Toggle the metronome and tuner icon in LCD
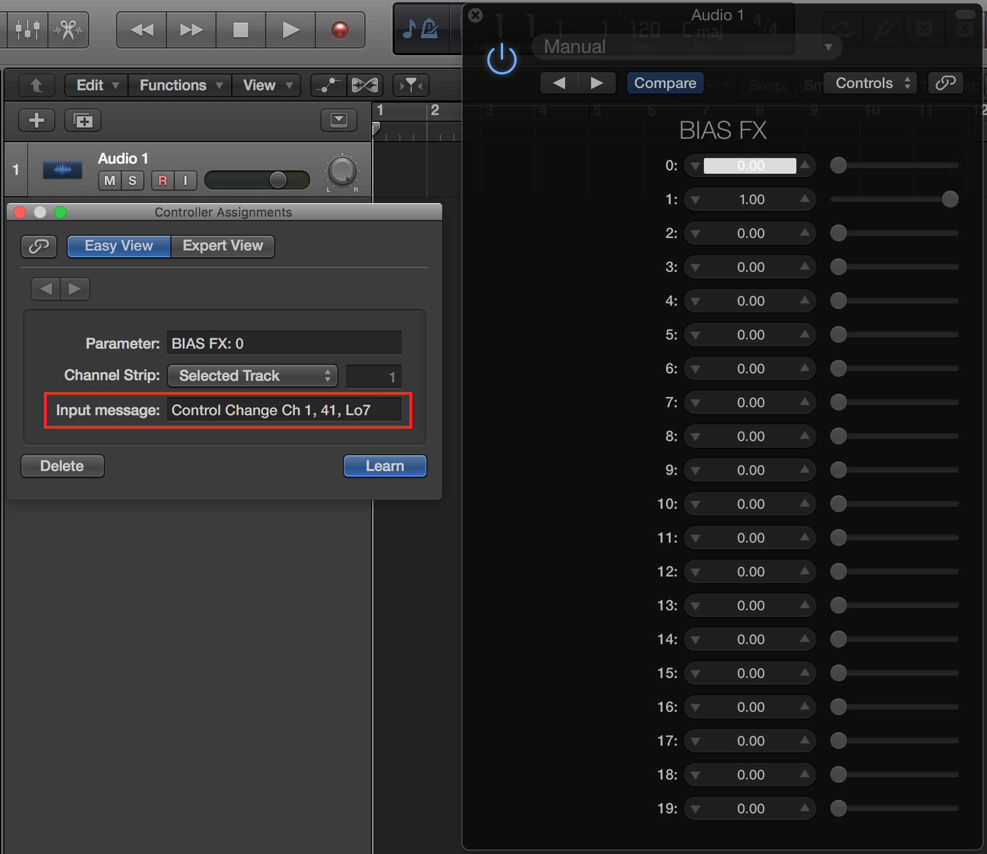 421,28
